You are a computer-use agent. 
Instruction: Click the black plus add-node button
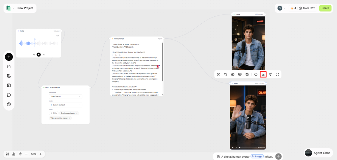coord(9,57)
